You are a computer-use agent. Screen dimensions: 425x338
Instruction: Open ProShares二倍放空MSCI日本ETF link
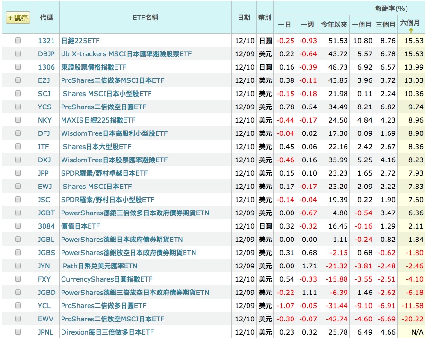(x=113, y=319)
